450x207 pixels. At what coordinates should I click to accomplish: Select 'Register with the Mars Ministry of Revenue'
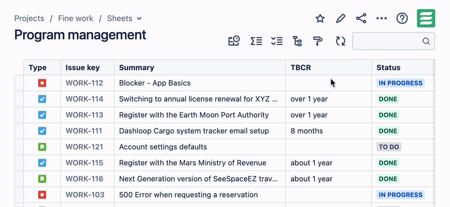pos(192,163)
